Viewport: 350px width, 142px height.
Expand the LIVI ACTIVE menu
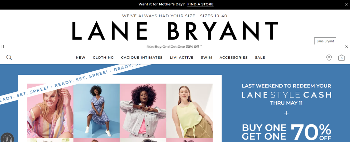tap(182, 57)
